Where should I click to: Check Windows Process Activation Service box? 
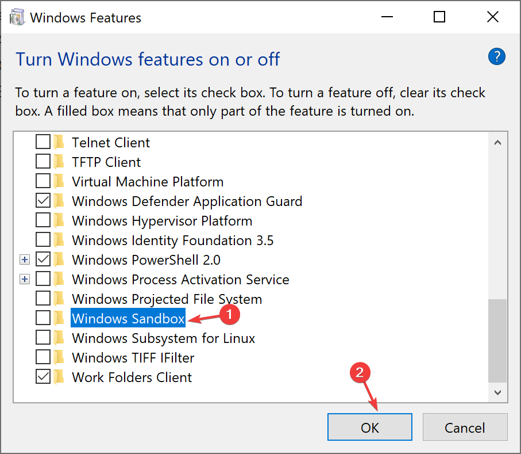(43, 279)
